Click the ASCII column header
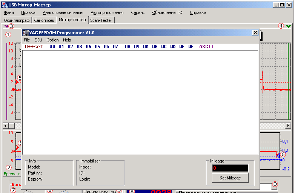Screen dimensions: 295x193 207,47
